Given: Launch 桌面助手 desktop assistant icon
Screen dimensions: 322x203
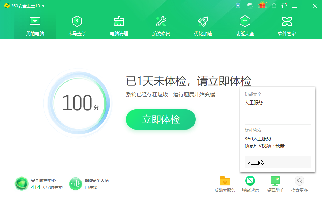Looking at the screenshot, I should (x=275, y=181).
